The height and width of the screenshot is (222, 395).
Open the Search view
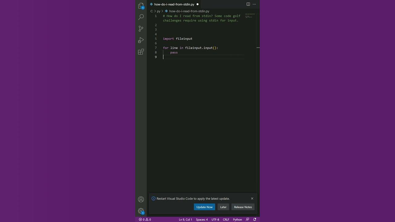click(x=141, y=17)
